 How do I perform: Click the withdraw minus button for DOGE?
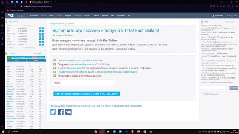(43, 42)
